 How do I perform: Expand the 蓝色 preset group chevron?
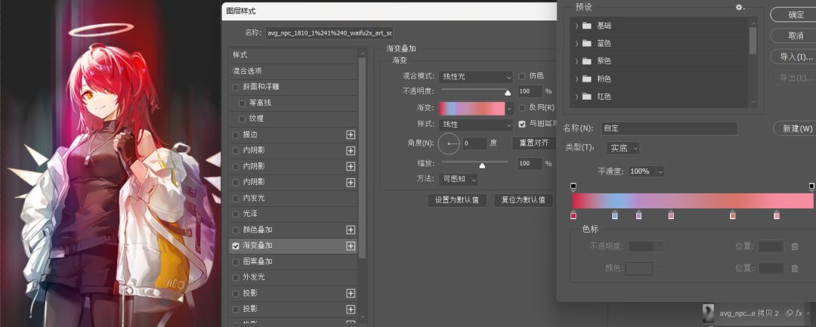tap(576, 43)
